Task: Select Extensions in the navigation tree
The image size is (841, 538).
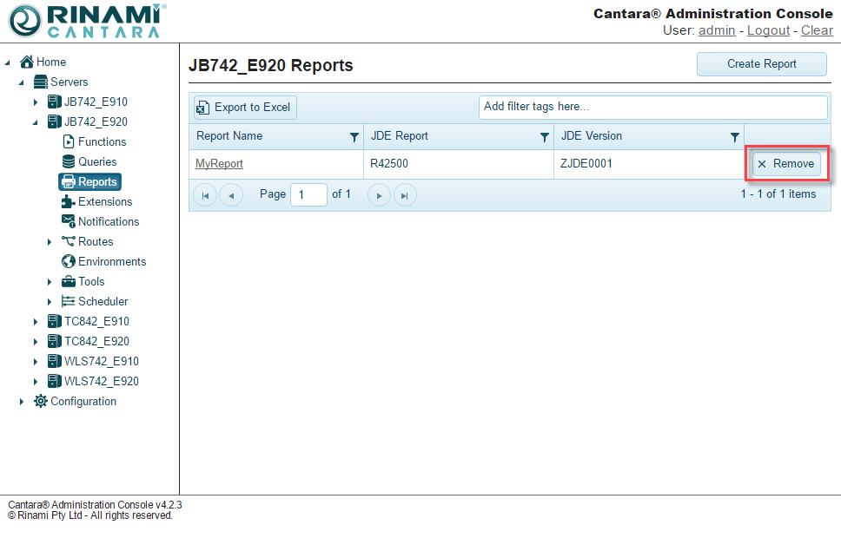Action: point(104,201)
